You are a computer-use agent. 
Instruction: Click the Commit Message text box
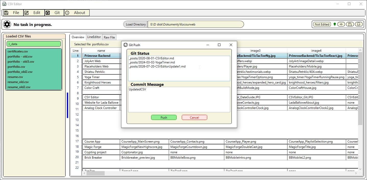(179, 100)
